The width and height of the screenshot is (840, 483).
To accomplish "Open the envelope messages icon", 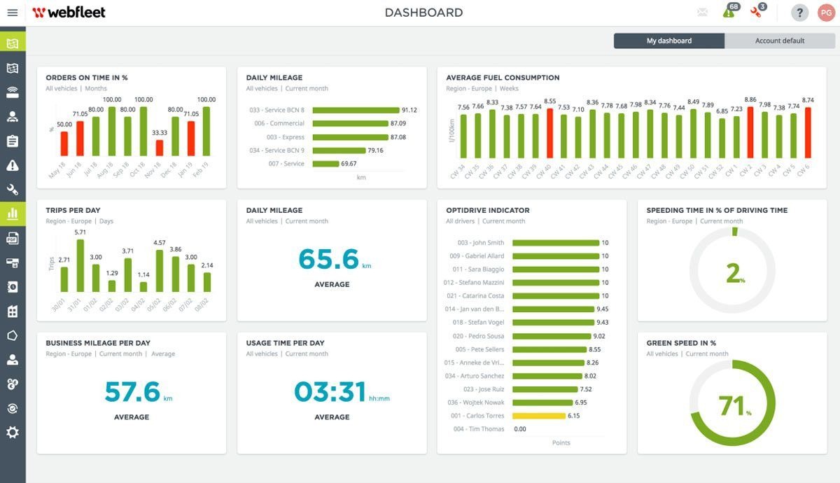I will click(703, 13).
